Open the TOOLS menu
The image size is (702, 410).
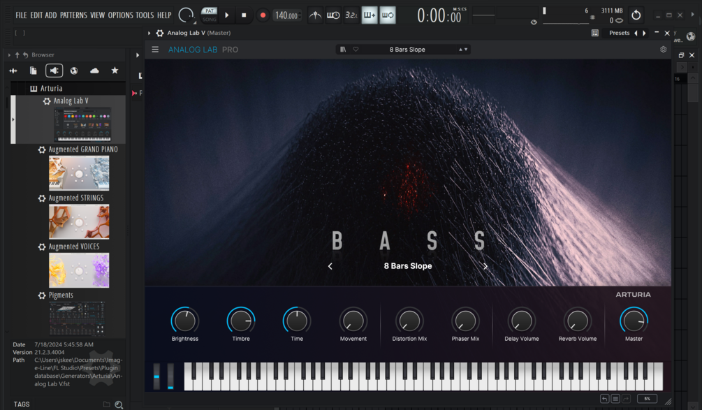(x=145, y=15)
